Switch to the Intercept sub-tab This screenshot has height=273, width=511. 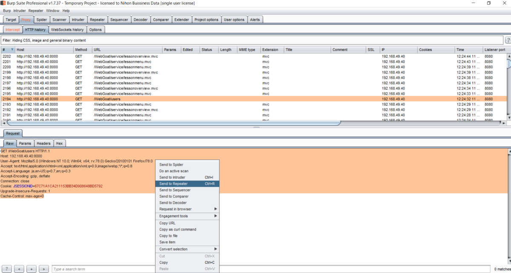click(13, 30)
